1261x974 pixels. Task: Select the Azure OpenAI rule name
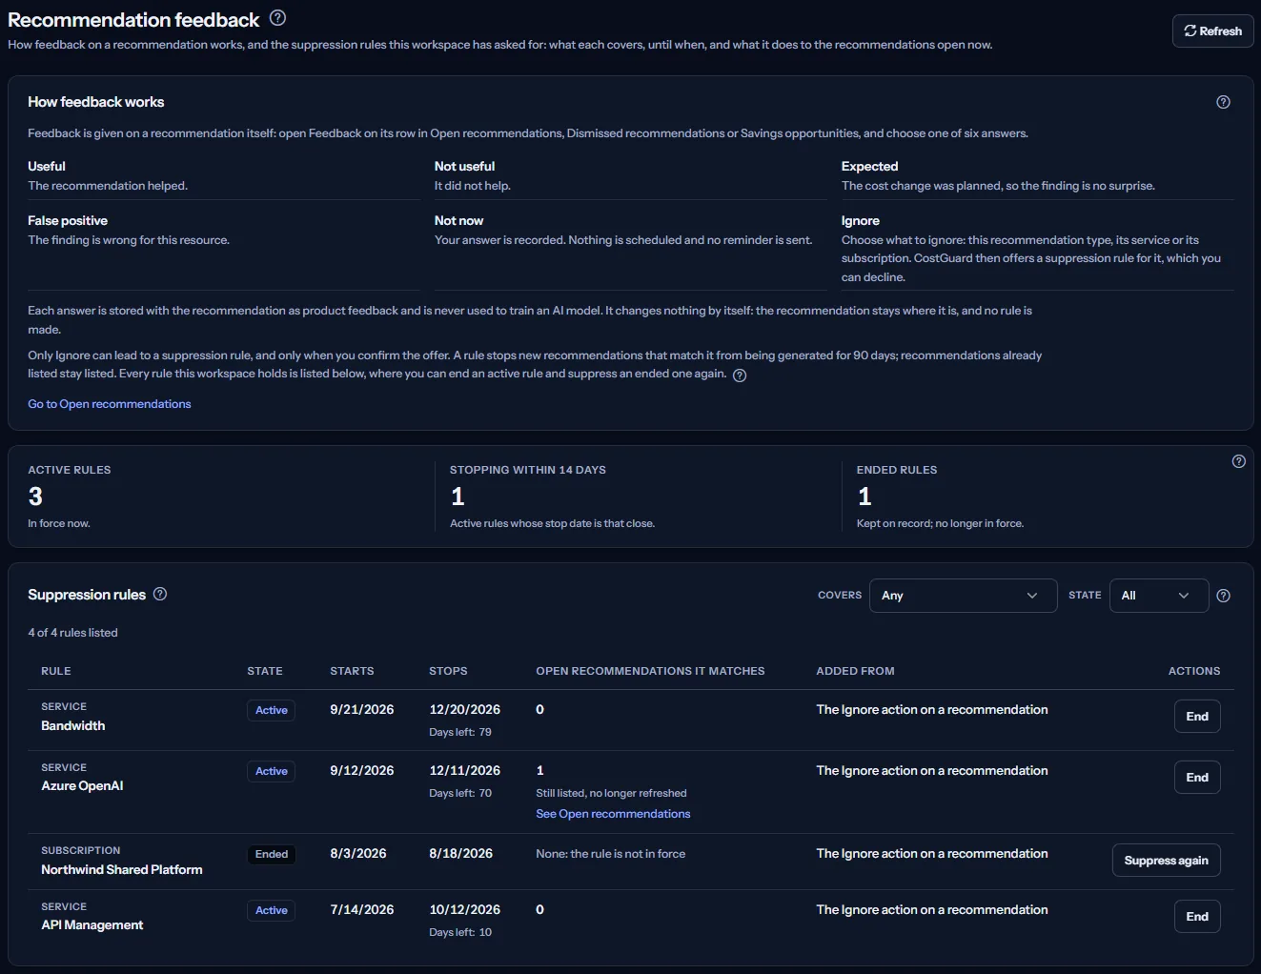[x=82, y=786]
